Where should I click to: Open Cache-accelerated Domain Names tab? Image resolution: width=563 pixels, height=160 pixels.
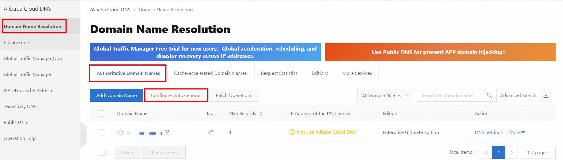point(210,73)
